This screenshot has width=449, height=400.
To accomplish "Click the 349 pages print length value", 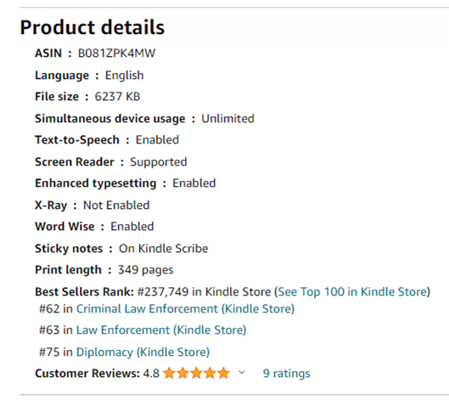I will click(145, 270).
